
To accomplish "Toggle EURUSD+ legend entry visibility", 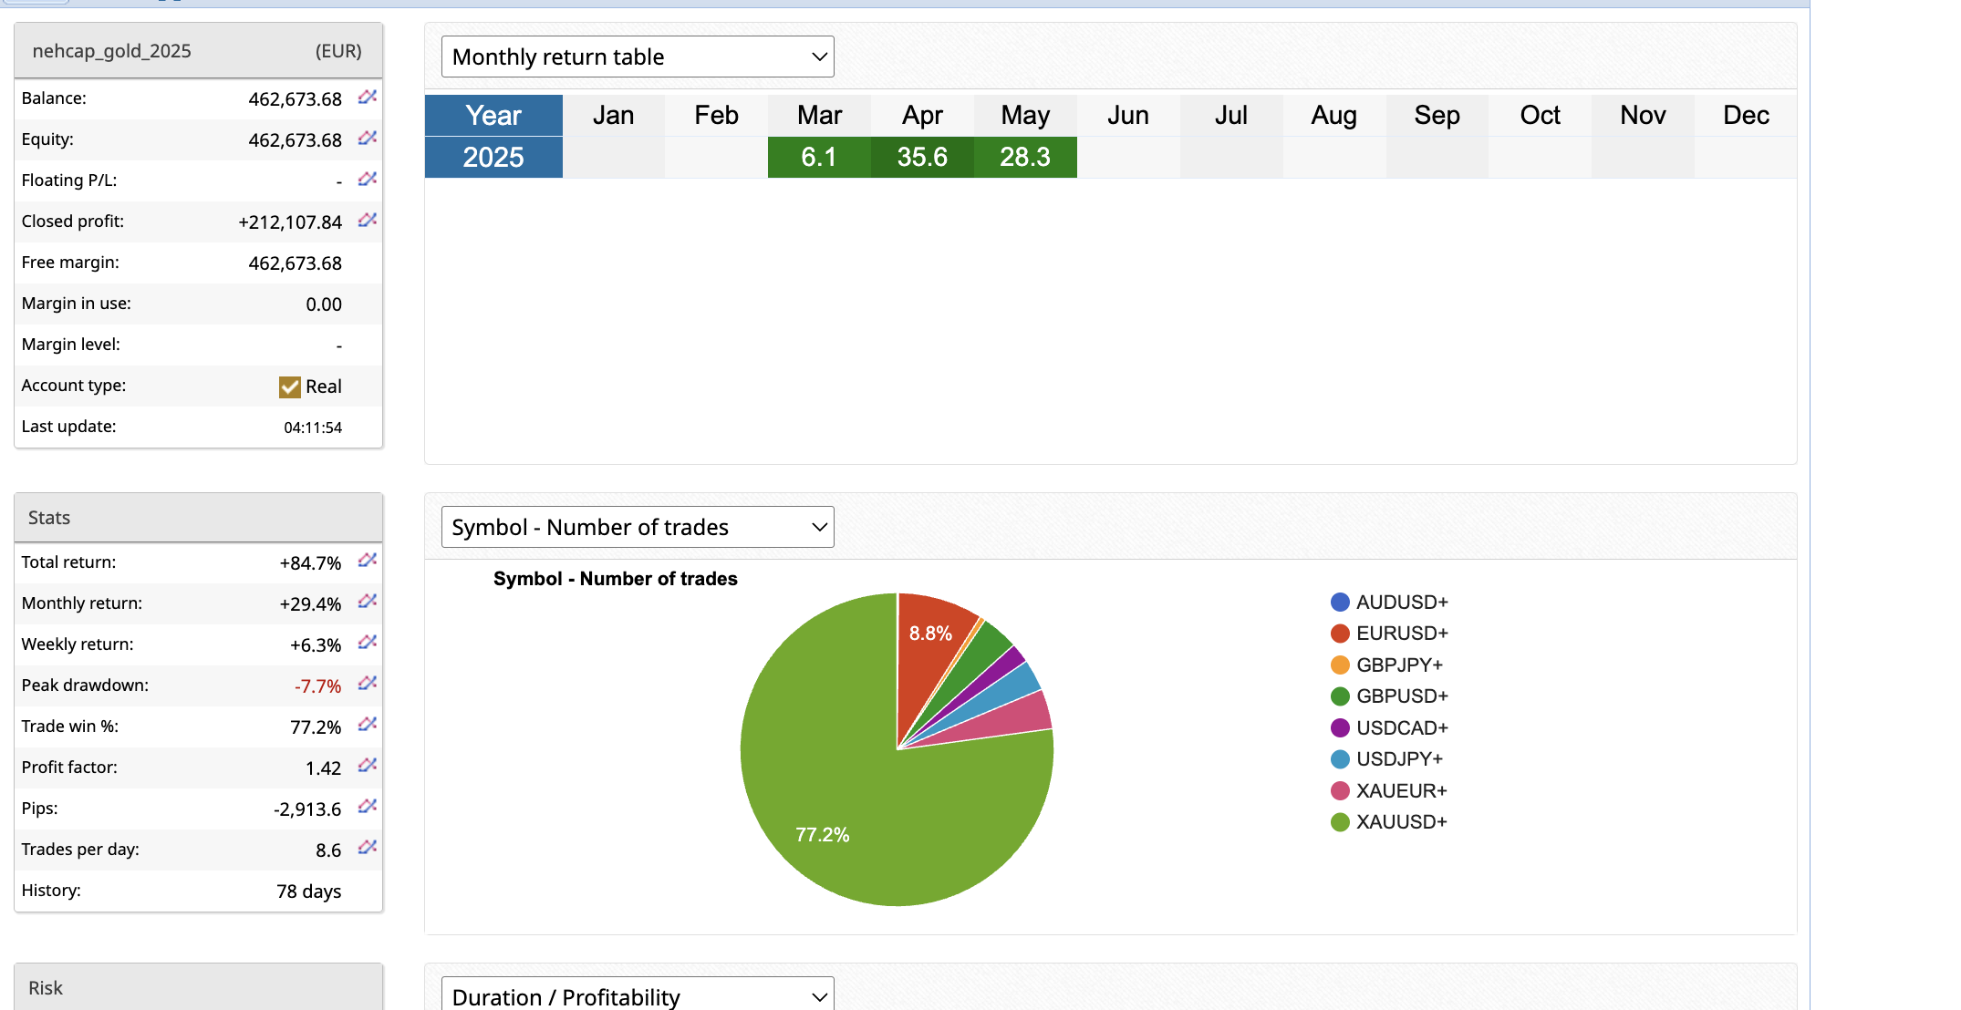I will tap(1401, 634).
